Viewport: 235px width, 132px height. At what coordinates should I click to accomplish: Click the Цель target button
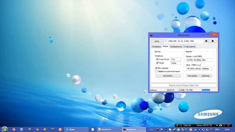pos(157,41)
